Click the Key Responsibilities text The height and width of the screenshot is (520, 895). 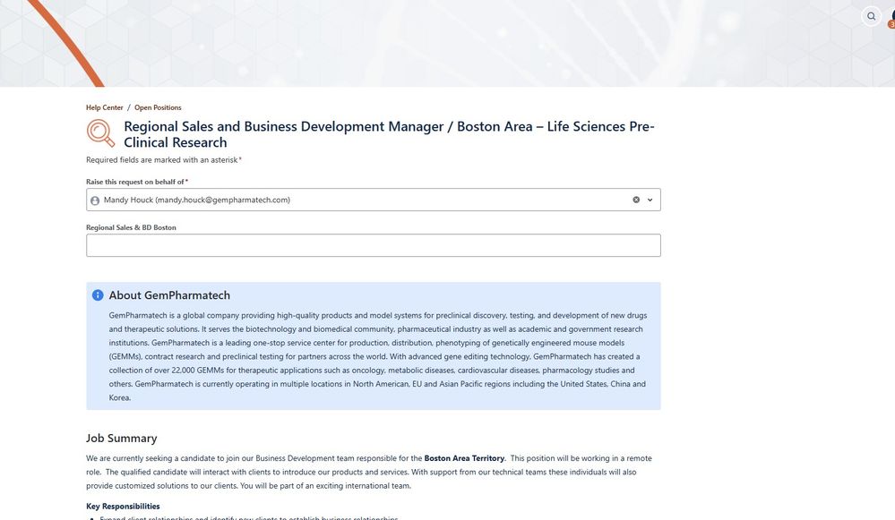coord(123,507)
